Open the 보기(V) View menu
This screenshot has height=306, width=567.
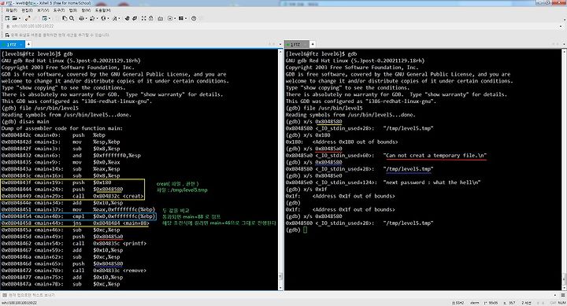(43, 10)
